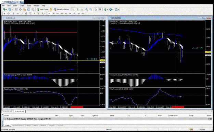Toggle the Market Watch window
Screen dimensions: 214x132
click(16, 9)
